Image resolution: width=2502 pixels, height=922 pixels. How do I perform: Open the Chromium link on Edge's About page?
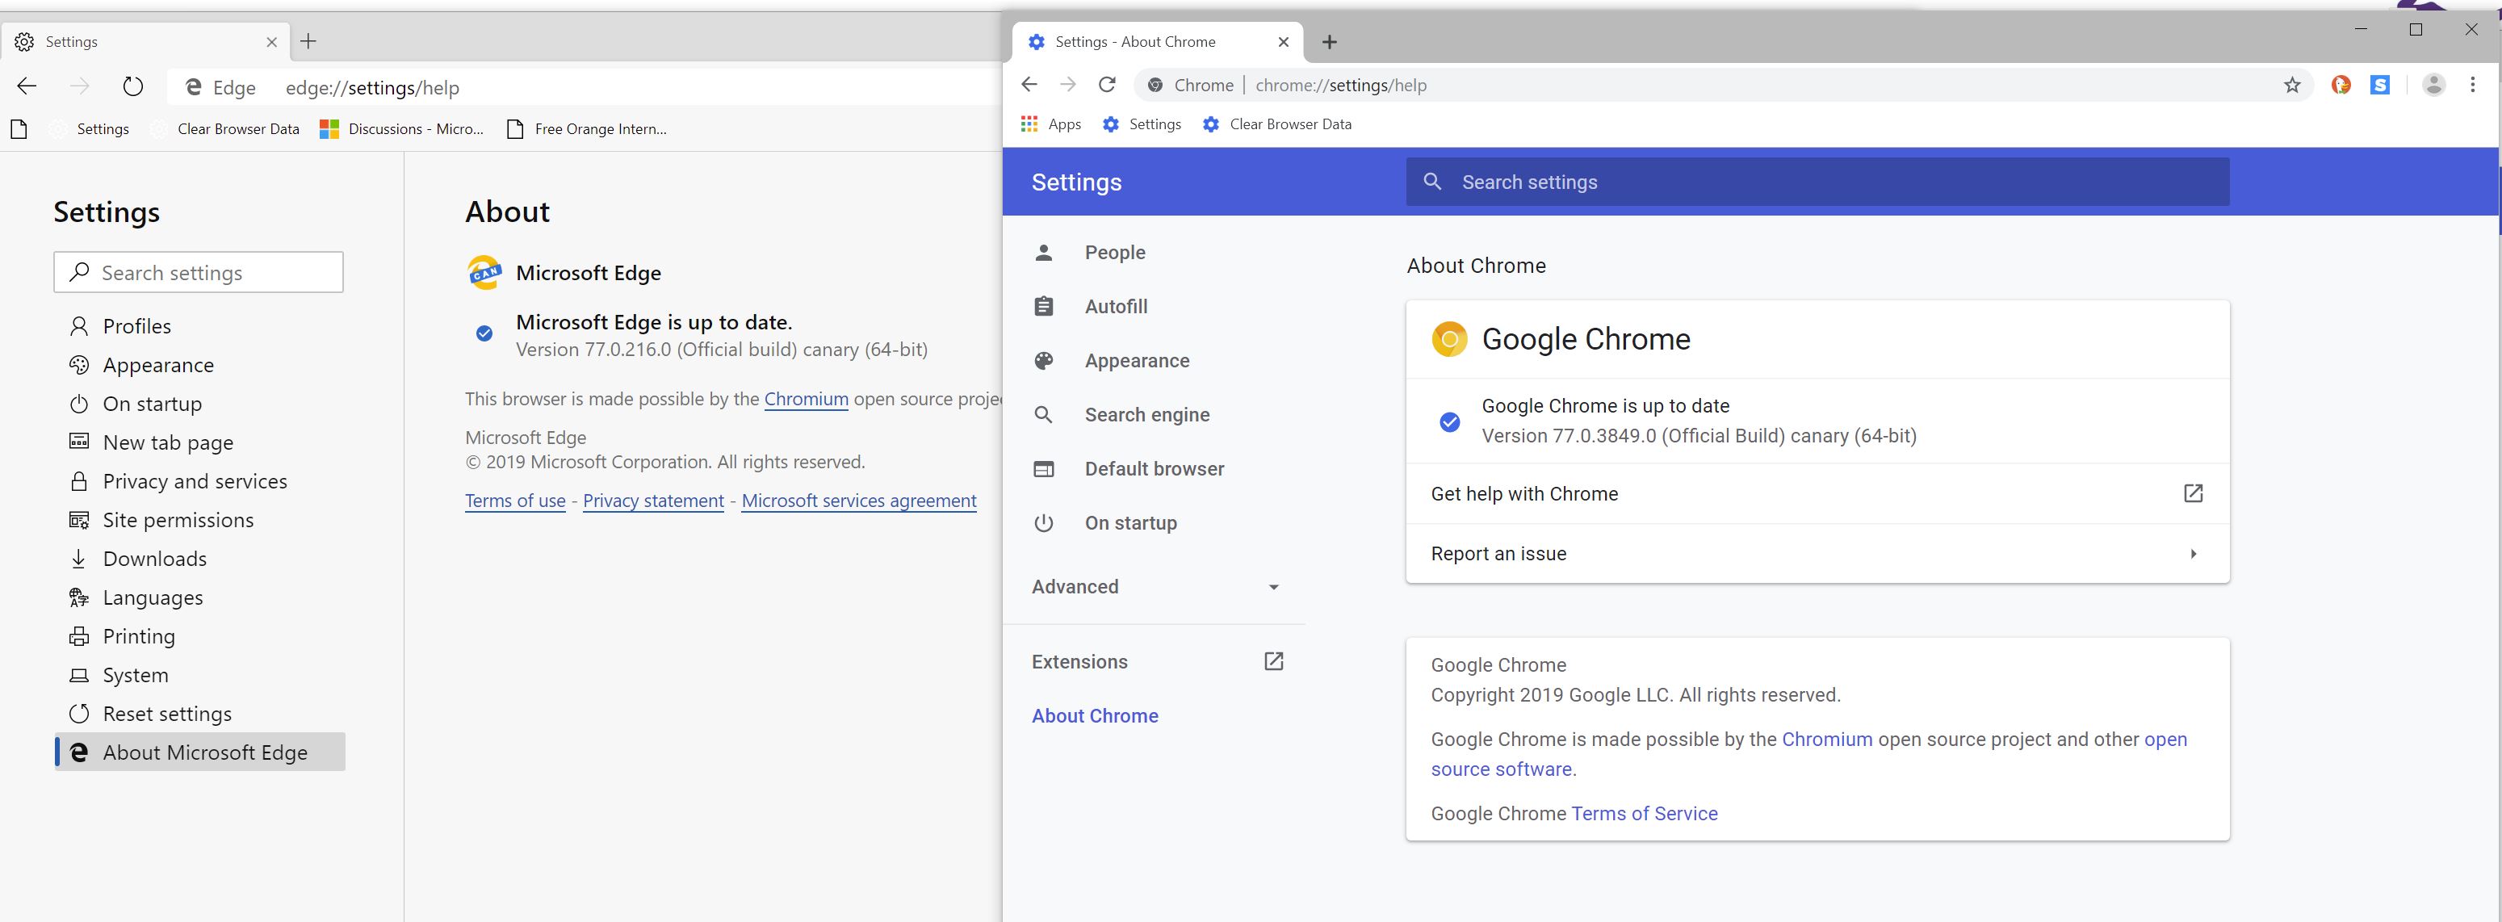coord(805,400)
